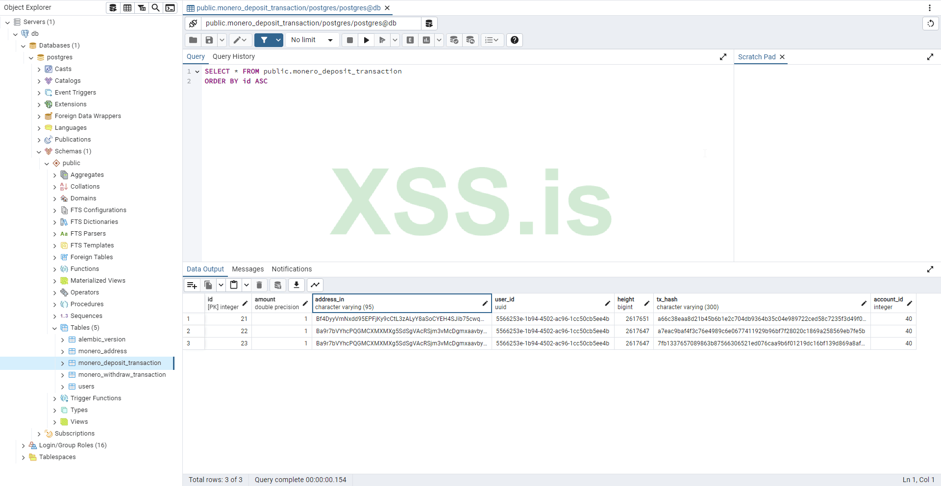This screenshot has width=941, height=486.
Task: Collapse the public schema node
Action: (47, 163)
